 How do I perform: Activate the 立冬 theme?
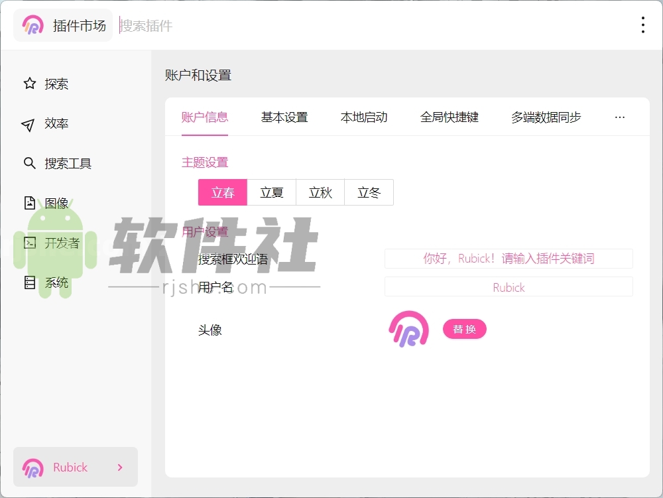pyautogui.click(x=369, y=192)
